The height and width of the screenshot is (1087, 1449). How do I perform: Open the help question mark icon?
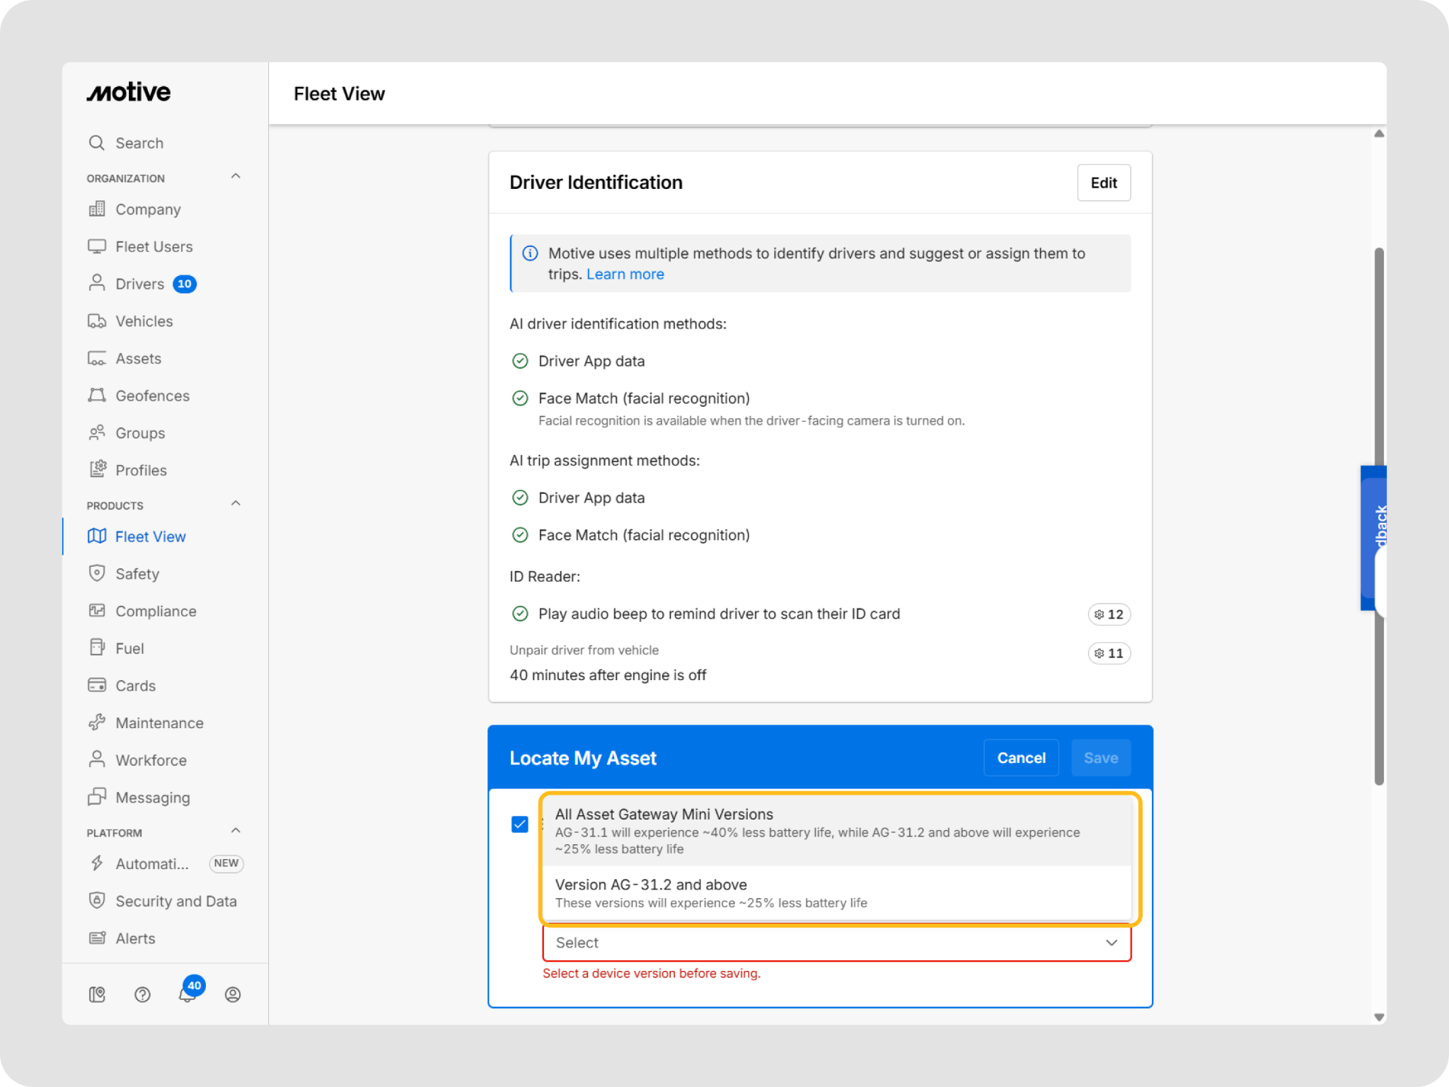tap(142, 995)
